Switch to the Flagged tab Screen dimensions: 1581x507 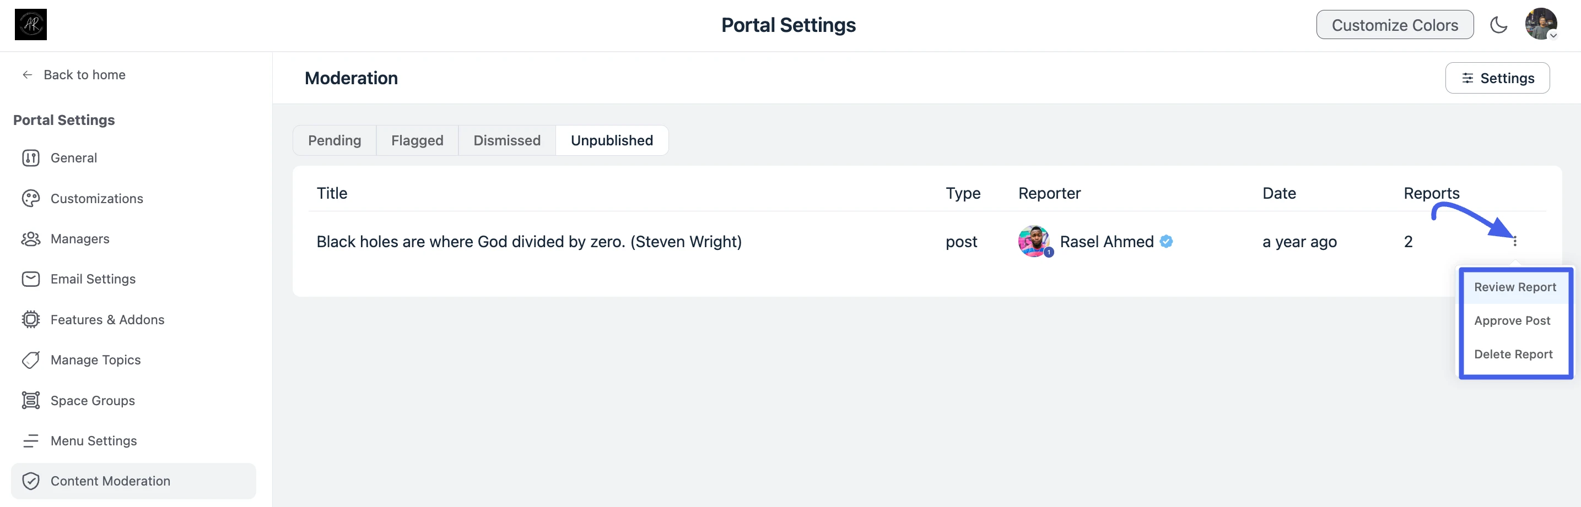tap(417, 140)
